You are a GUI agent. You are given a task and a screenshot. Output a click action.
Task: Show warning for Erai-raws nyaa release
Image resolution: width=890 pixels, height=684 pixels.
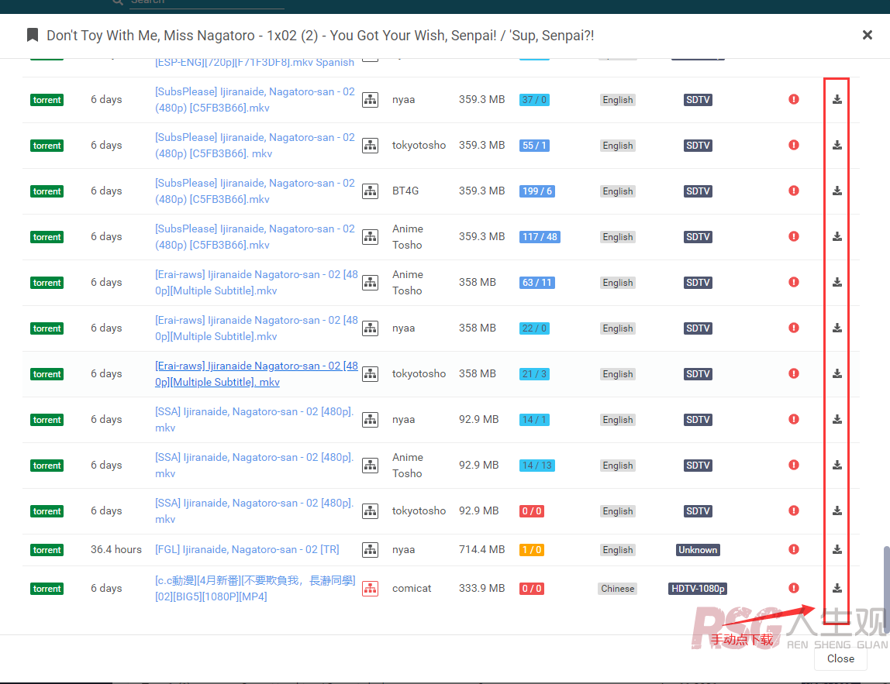click(x=794, y=328)
